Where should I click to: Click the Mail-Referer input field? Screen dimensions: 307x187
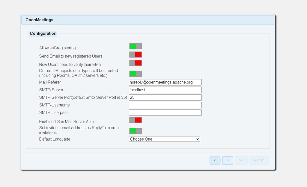point(165,82)
